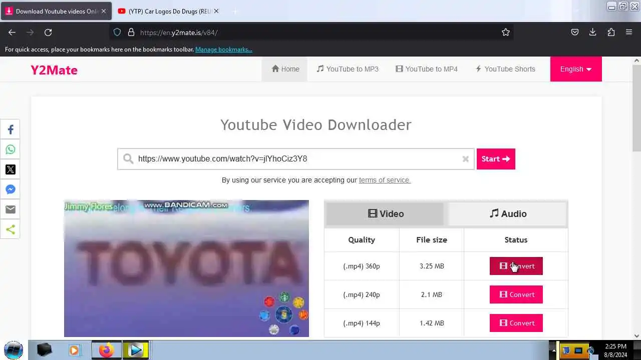
Task: Click the 2.1 MB file size cell
Action: pyautogui.click(x=432, y=294)
